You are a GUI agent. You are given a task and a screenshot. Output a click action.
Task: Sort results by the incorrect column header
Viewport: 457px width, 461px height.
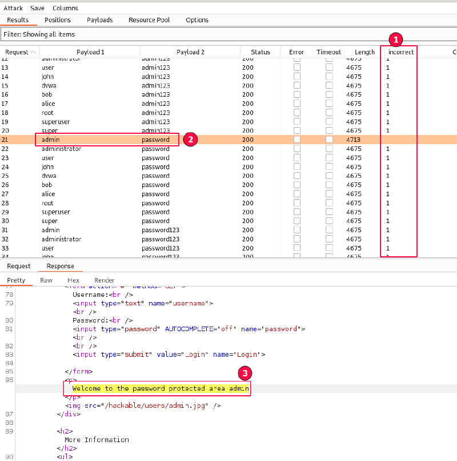(401, 52)
